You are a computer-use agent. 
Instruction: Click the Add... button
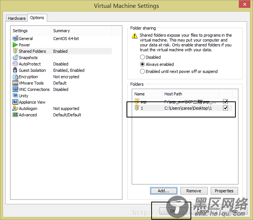pos(164,191)
